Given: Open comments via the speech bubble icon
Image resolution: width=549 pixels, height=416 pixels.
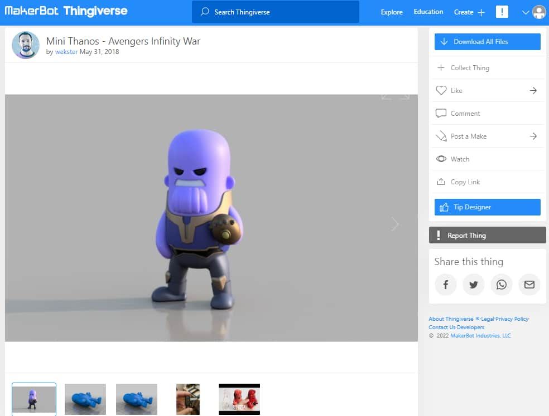Looking at the screenshot, I should (x=441, y=113).
